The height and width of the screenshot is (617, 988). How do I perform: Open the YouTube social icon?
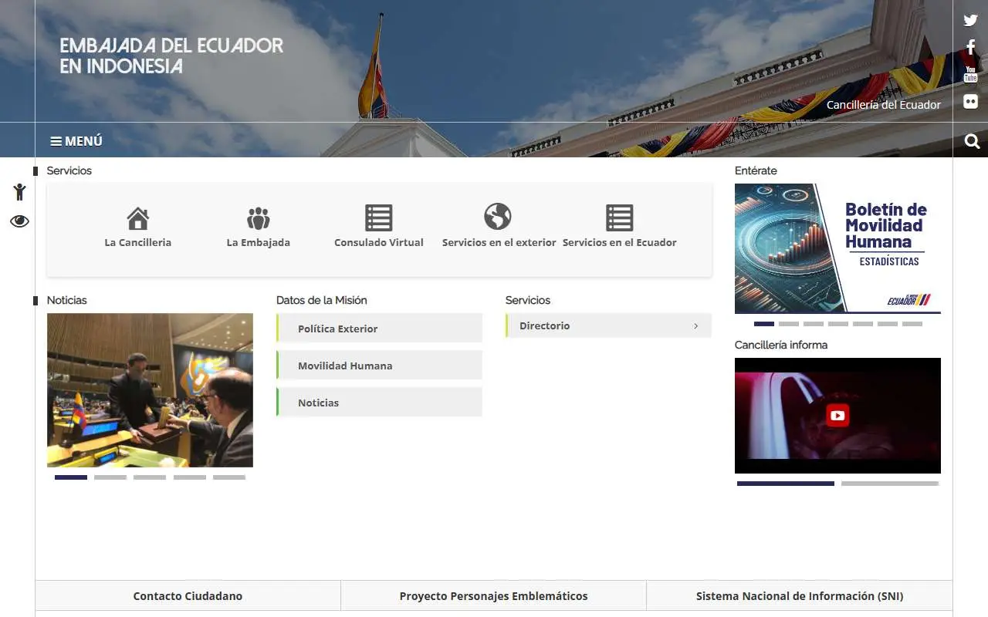pos(970,74)
